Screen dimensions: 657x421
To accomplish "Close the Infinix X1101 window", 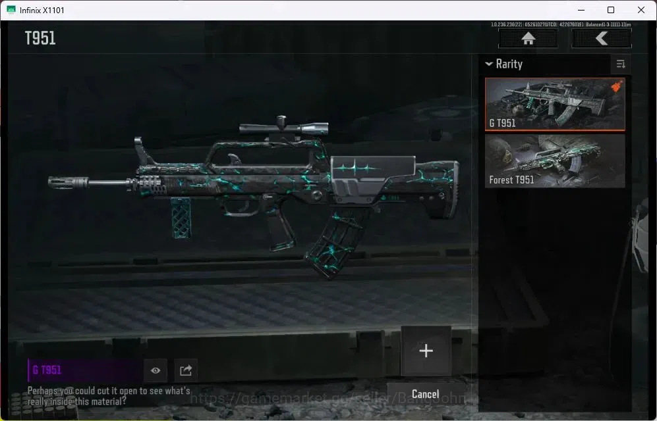I will pos(641,10).
